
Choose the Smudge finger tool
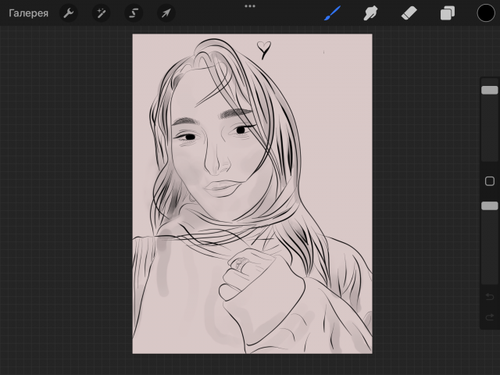pos(370,13)
